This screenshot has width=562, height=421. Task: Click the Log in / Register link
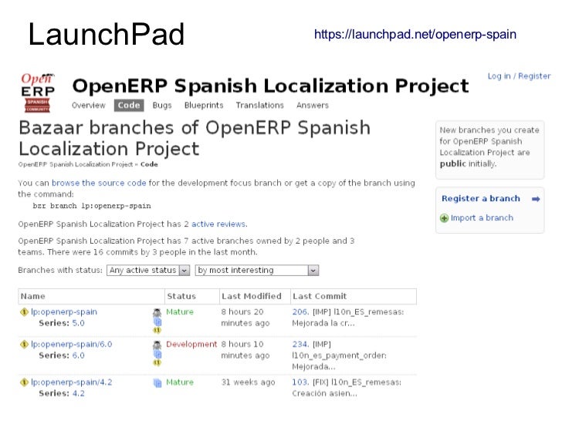click(x=519, y=76)
